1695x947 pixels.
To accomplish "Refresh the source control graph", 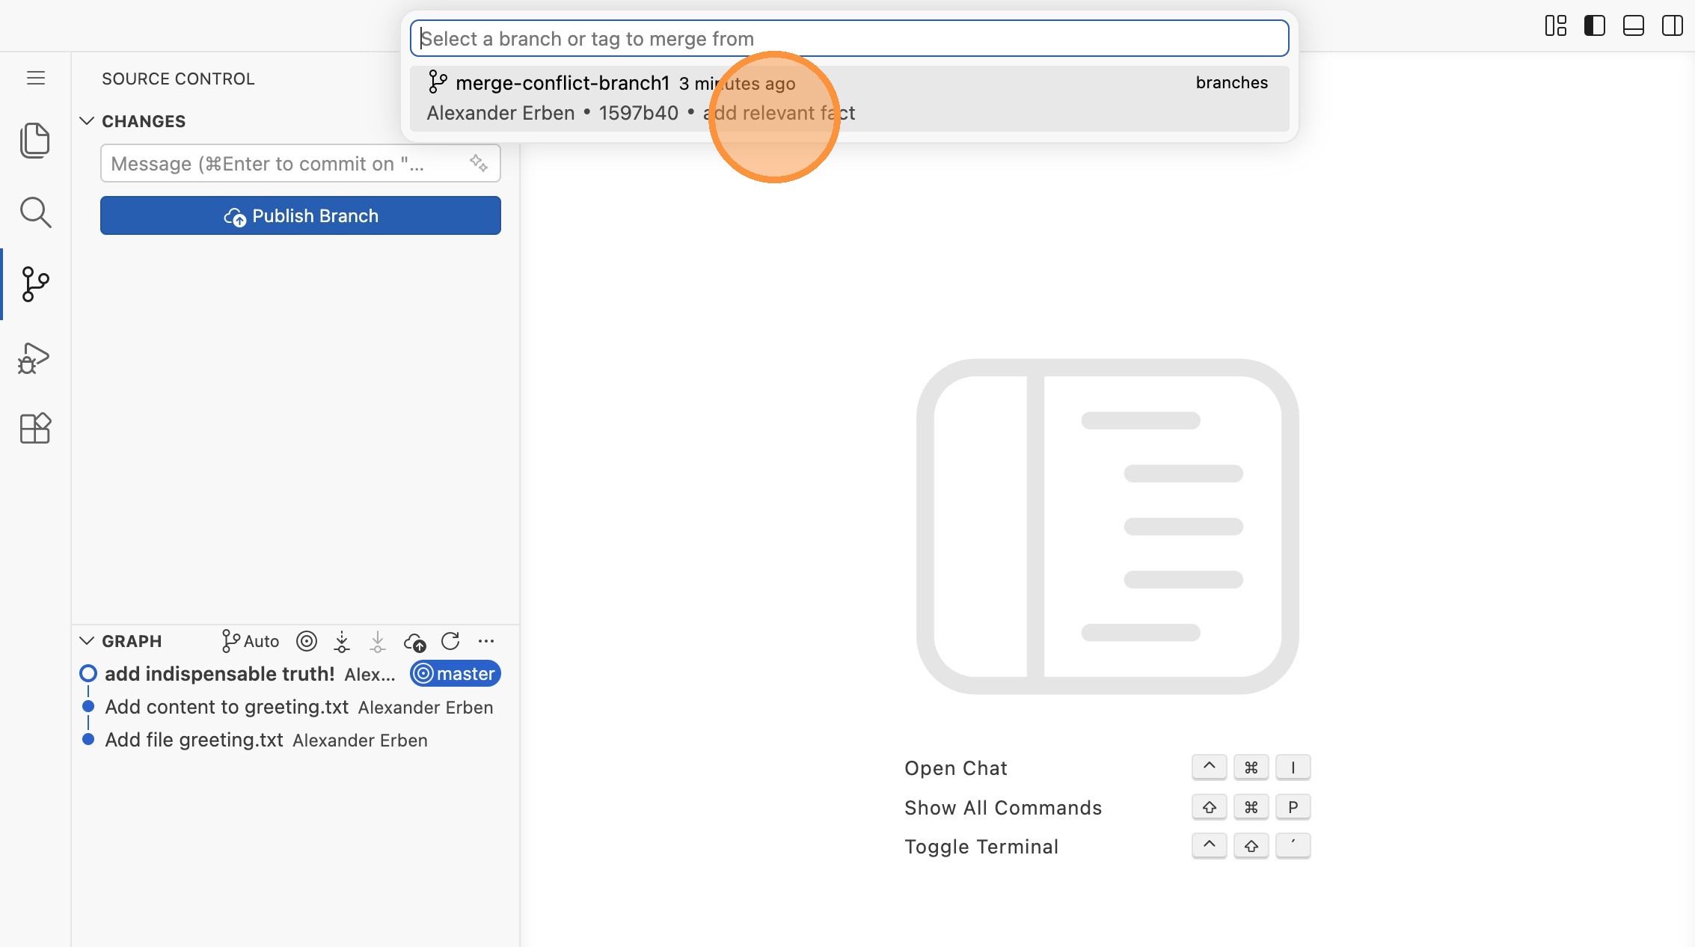I will pos(450,641).
